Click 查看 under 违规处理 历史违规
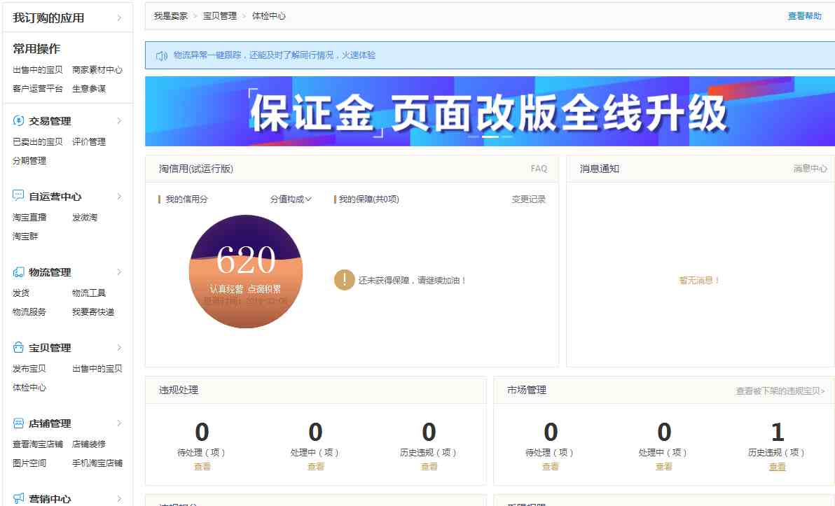Viewport: 835px width, 506px height. click(x=429, y=466)
